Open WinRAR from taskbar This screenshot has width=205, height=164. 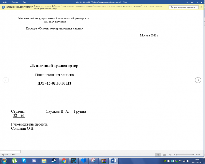click(x=103, y=161)
